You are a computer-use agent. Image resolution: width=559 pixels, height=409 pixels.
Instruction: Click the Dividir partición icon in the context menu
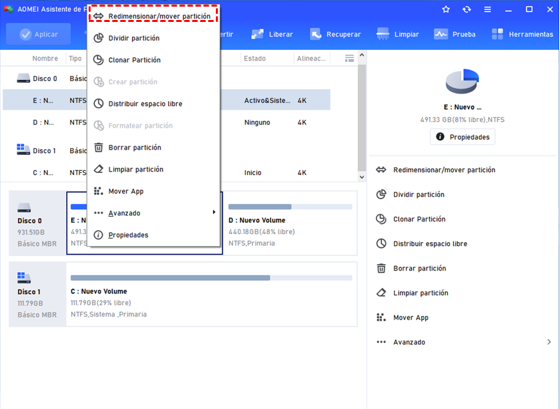point(99,38)
